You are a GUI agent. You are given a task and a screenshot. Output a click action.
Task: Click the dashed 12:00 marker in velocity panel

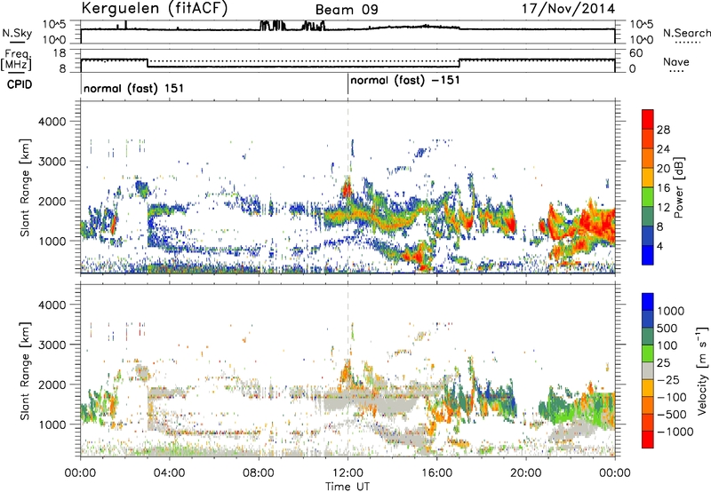click(348, 369)
